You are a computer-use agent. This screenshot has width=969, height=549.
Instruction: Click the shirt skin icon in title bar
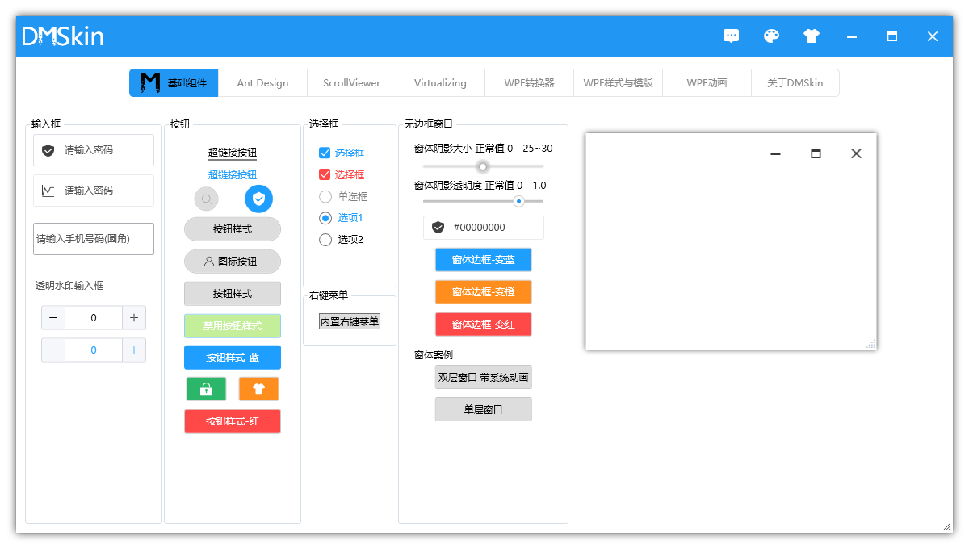[811, 36]
